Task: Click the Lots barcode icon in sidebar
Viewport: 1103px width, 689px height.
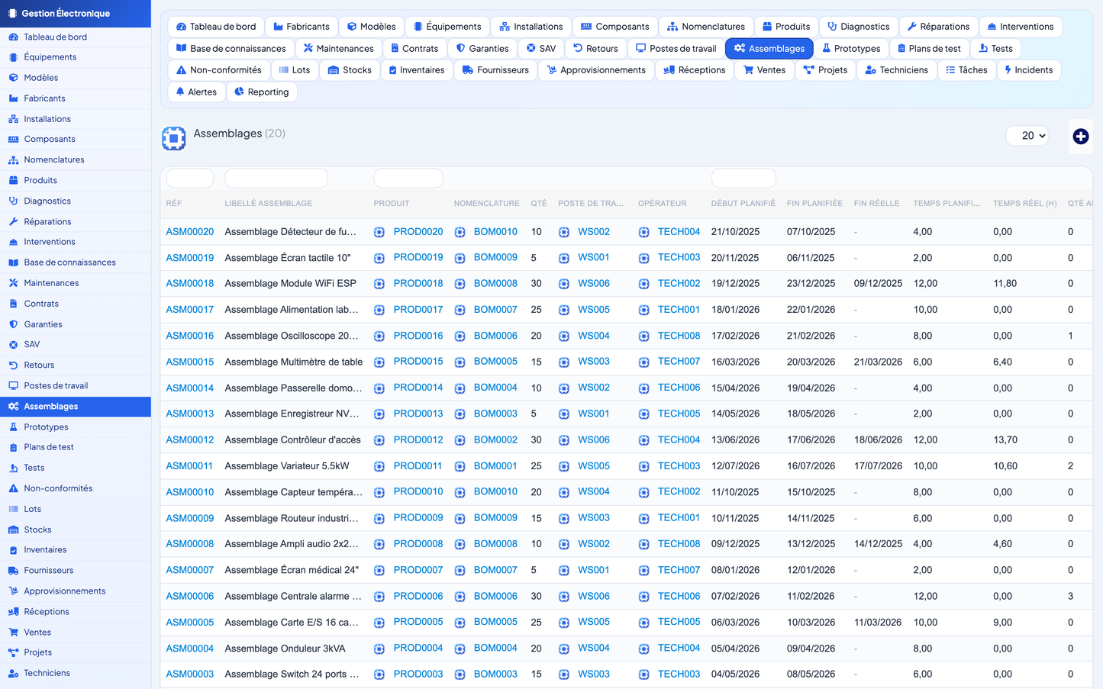Action: click(13, 509)
